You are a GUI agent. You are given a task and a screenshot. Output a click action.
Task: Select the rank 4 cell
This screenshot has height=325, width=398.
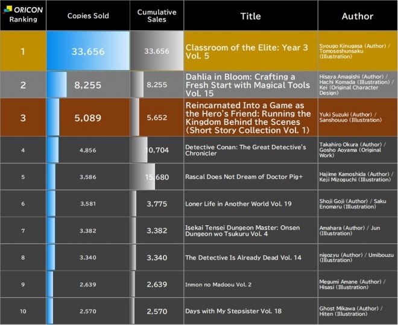pos(23,150)
